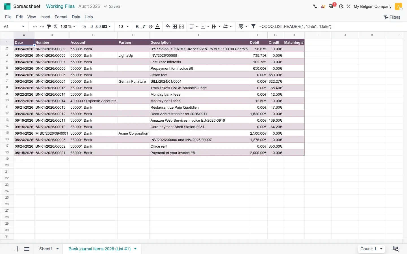407x254 pixels.
Task: Open the Format menu
Action: point(61,17)
